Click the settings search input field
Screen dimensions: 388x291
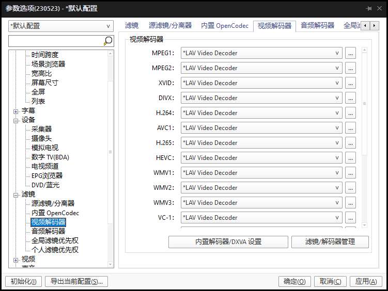click(55, 41)
